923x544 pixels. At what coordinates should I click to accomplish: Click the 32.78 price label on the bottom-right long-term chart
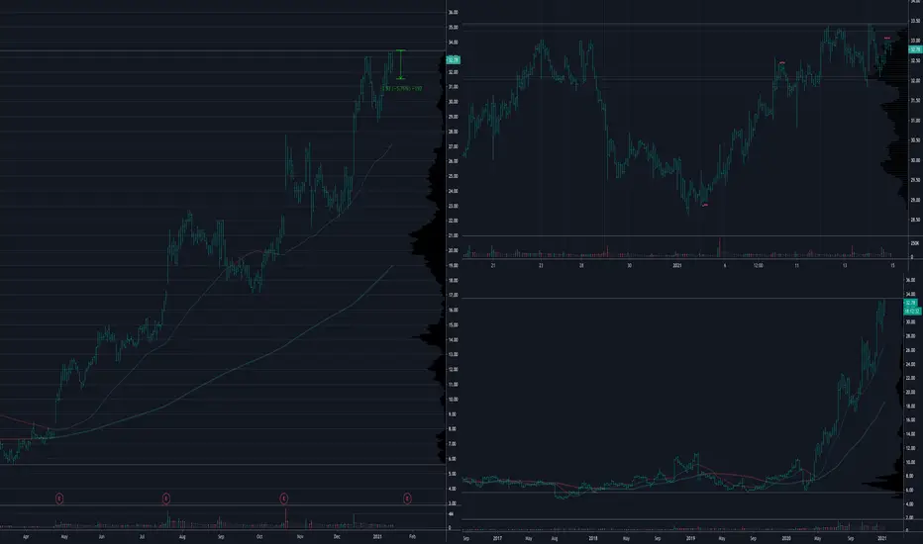912,303
